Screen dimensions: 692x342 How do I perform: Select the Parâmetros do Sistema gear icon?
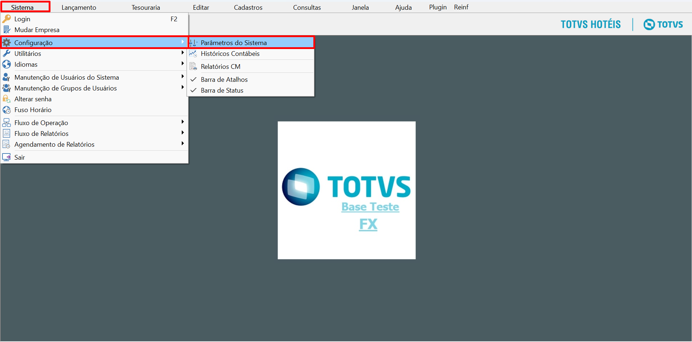click(193, 43)
